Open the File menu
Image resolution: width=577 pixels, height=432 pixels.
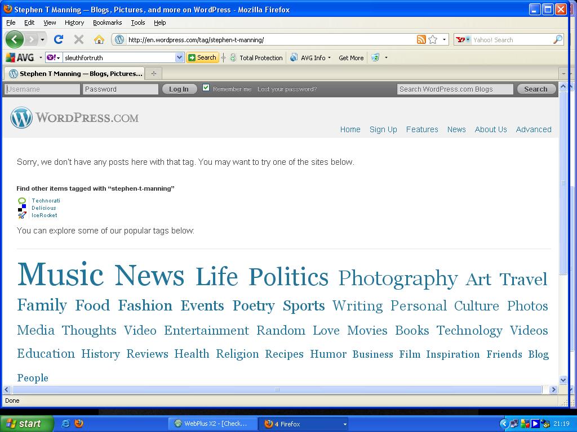point(11,22)
